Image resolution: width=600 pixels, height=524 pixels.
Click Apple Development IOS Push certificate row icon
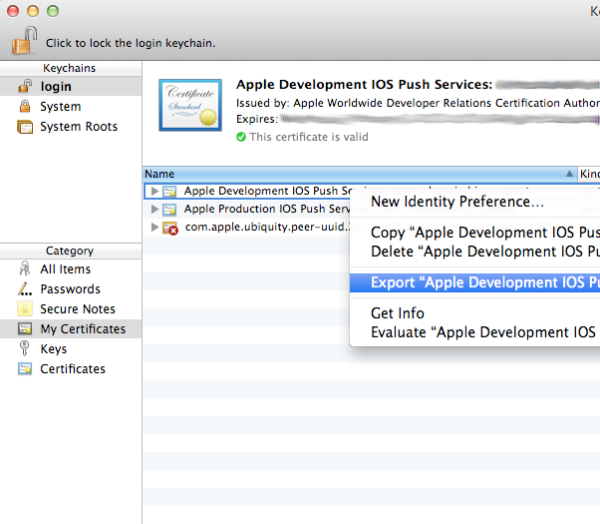tap(169, 192)
